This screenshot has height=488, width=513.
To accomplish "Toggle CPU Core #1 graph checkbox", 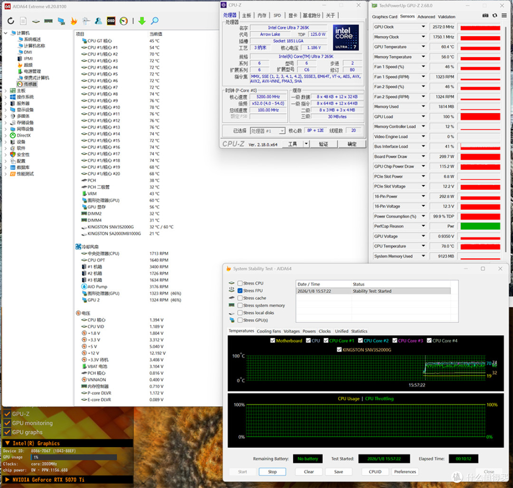I will pyautogui.click(x=326, y=341).
